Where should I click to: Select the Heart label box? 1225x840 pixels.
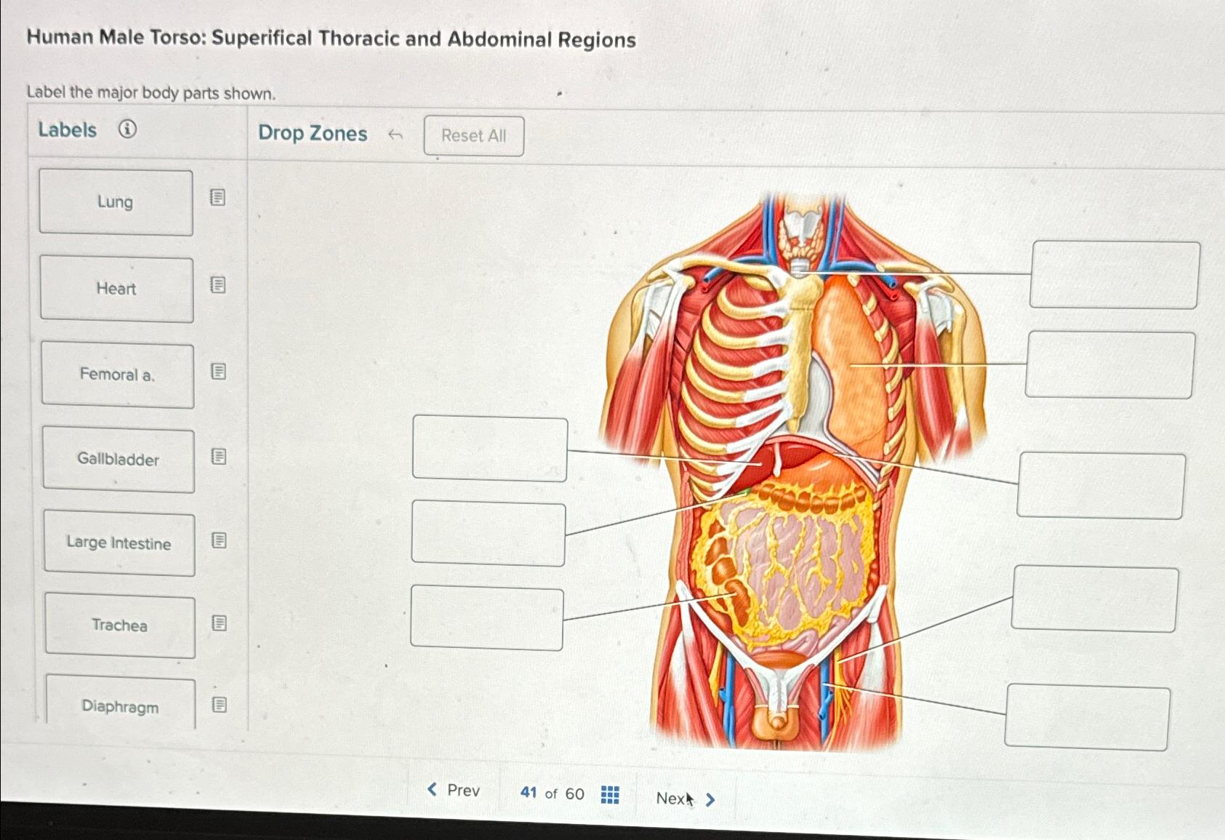117,289
